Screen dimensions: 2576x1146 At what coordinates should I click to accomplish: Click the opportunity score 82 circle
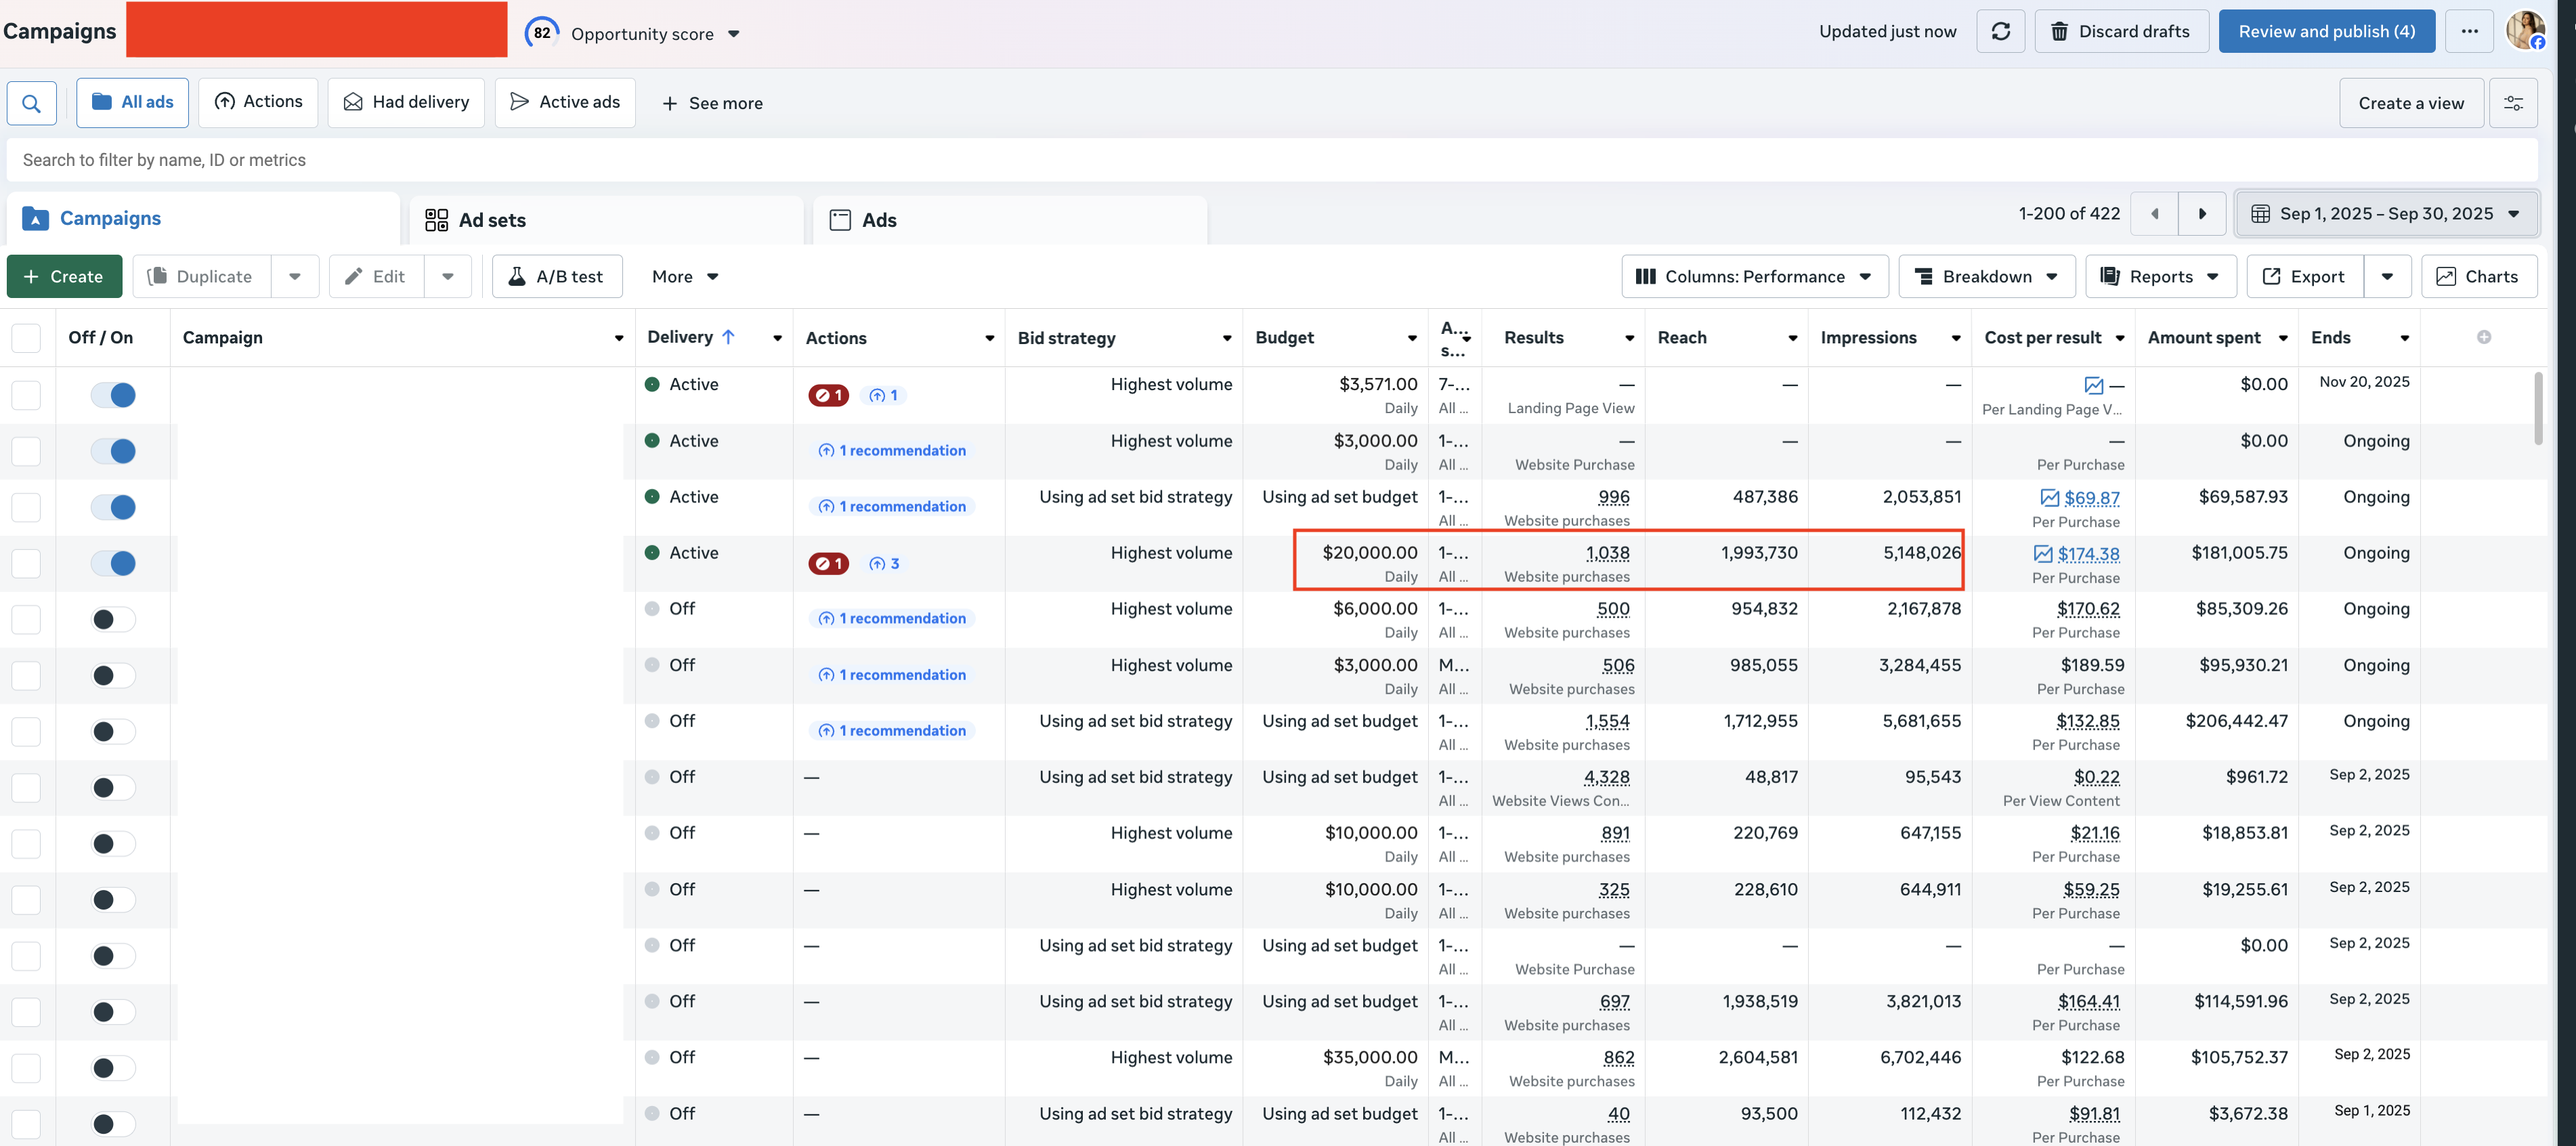click(x=542, y=33)
